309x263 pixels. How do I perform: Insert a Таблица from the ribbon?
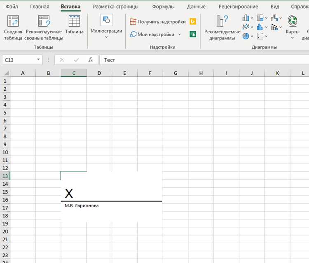pos(74,25)
